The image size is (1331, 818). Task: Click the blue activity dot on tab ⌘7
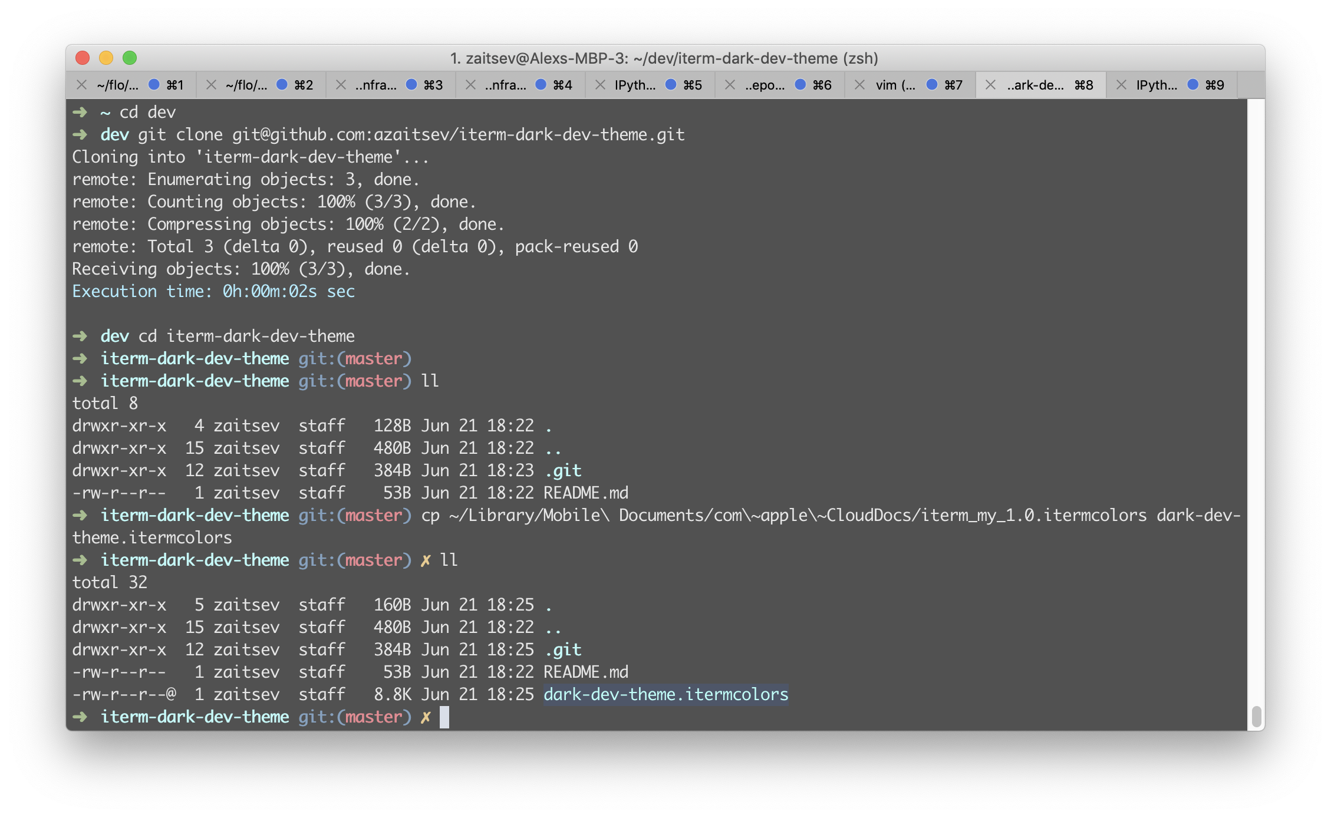pos(932,84)
